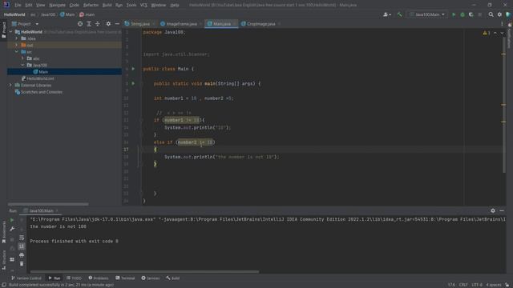Image resolution: width=513 pixels, height=288 pixels.
Task: Open Build tool window button
Action: point(173,278)
